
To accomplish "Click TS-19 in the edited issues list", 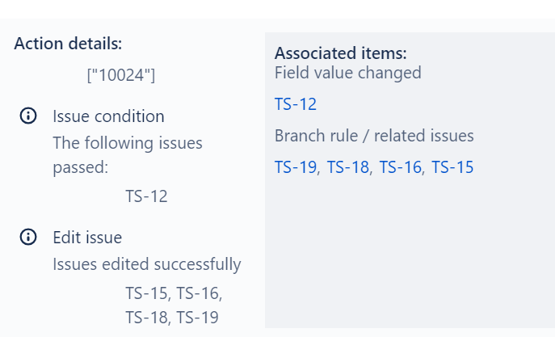I will point(197,317).
